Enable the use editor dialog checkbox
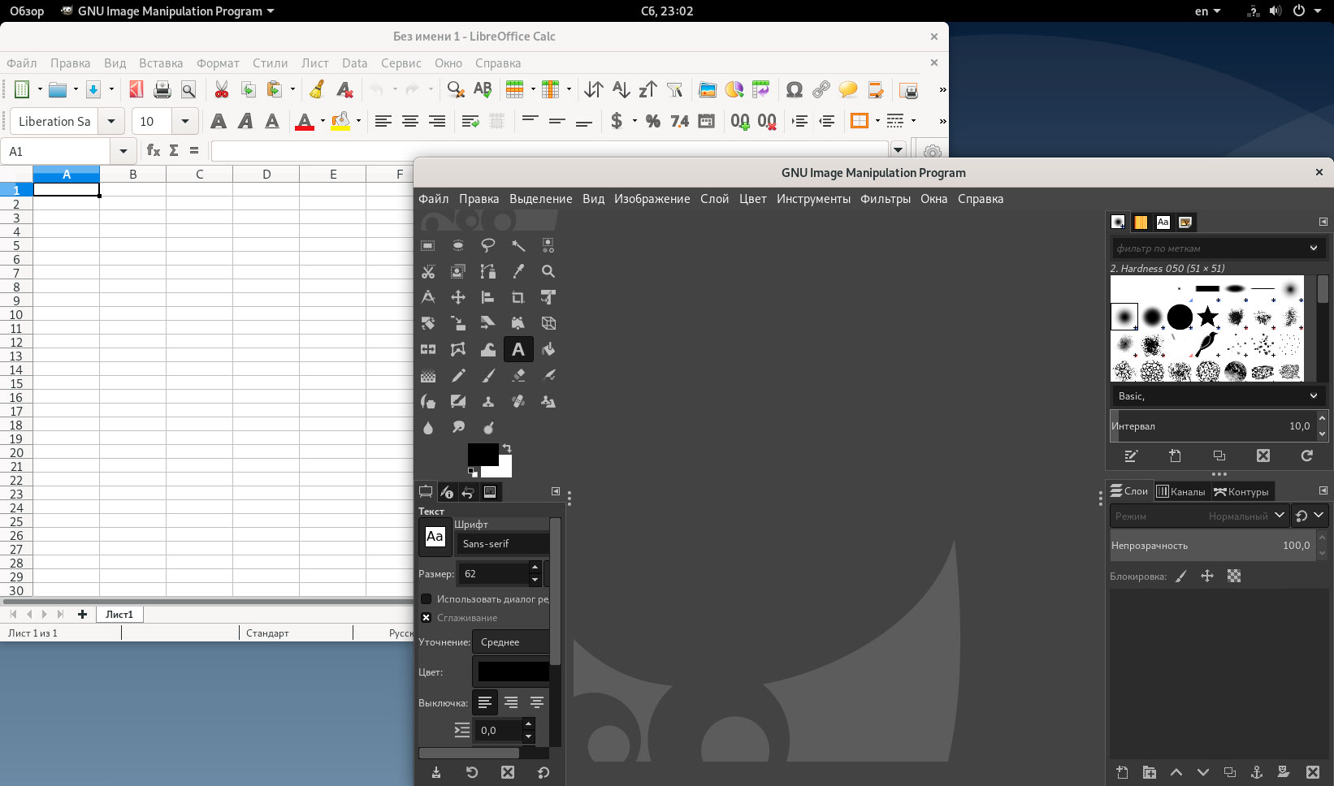 click(426, 598)
